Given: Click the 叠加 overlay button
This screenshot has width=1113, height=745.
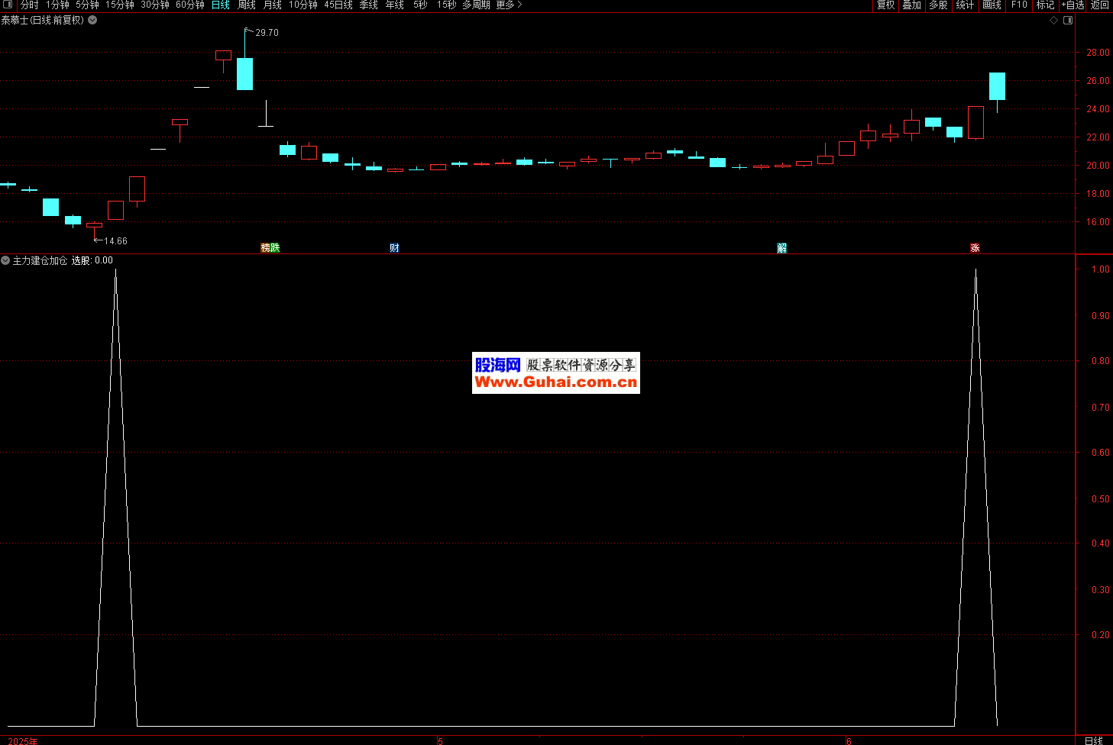Looking at the screenshot, I should point(911,5).
